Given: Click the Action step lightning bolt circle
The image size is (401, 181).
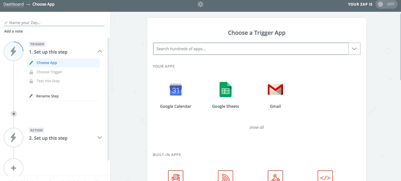Looking at the screenshot, I should (x=14, y=138).
